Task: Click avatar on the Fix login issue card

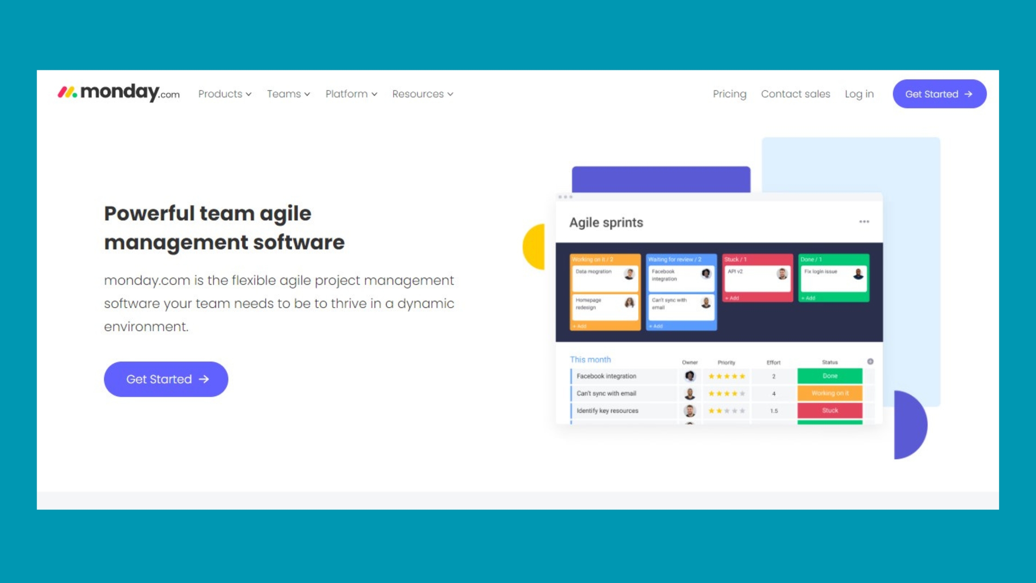Action: click(858, 274)
